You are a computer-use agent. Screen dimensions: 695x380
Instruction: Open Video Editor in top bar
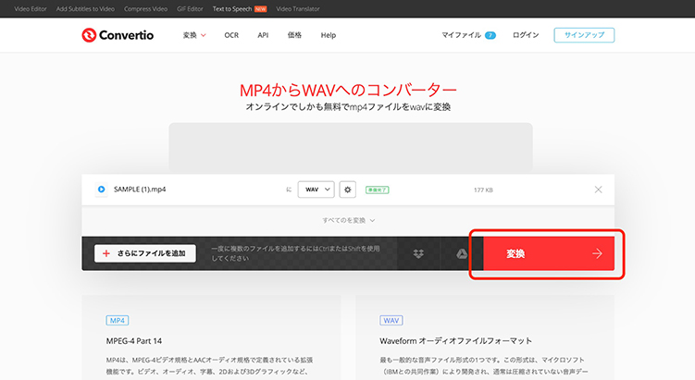31,9
